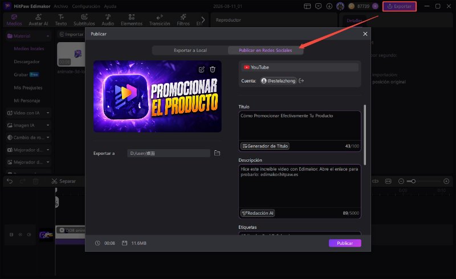Click the Etiquetas tags field
The width and height of the screenshot is (456, 279).
pyautogui.click(x=300, y=233)
